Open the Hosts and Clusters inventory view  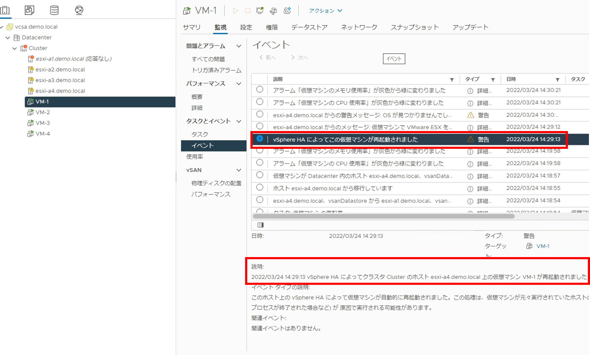click(5, 10)
